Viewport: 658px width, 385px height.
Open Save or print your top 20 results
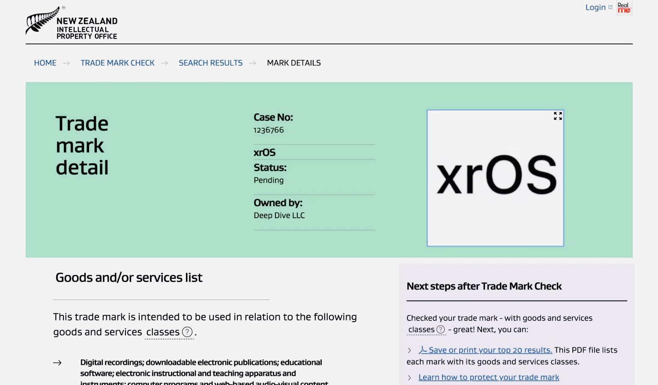point(491,350)
